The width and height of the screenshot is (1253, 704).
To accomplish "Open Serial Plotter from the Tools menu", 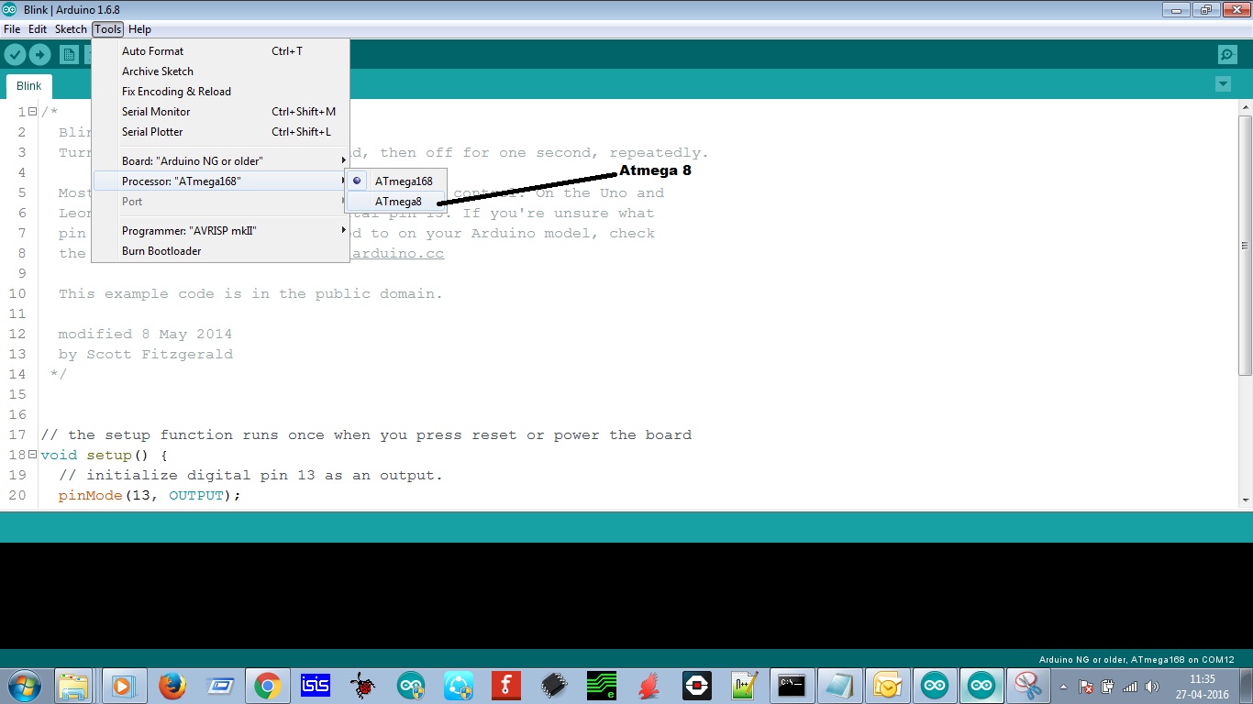I will pos(220,132).
